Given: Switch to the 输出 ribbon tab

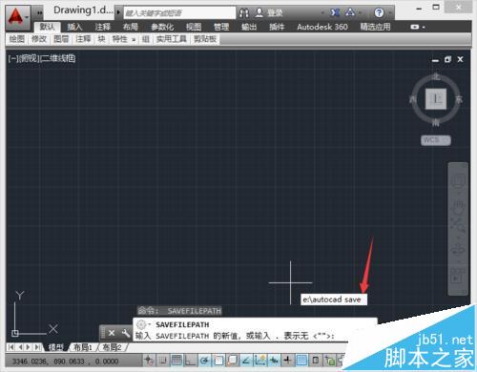Looking at the screenshot, I should coord(249,27).
